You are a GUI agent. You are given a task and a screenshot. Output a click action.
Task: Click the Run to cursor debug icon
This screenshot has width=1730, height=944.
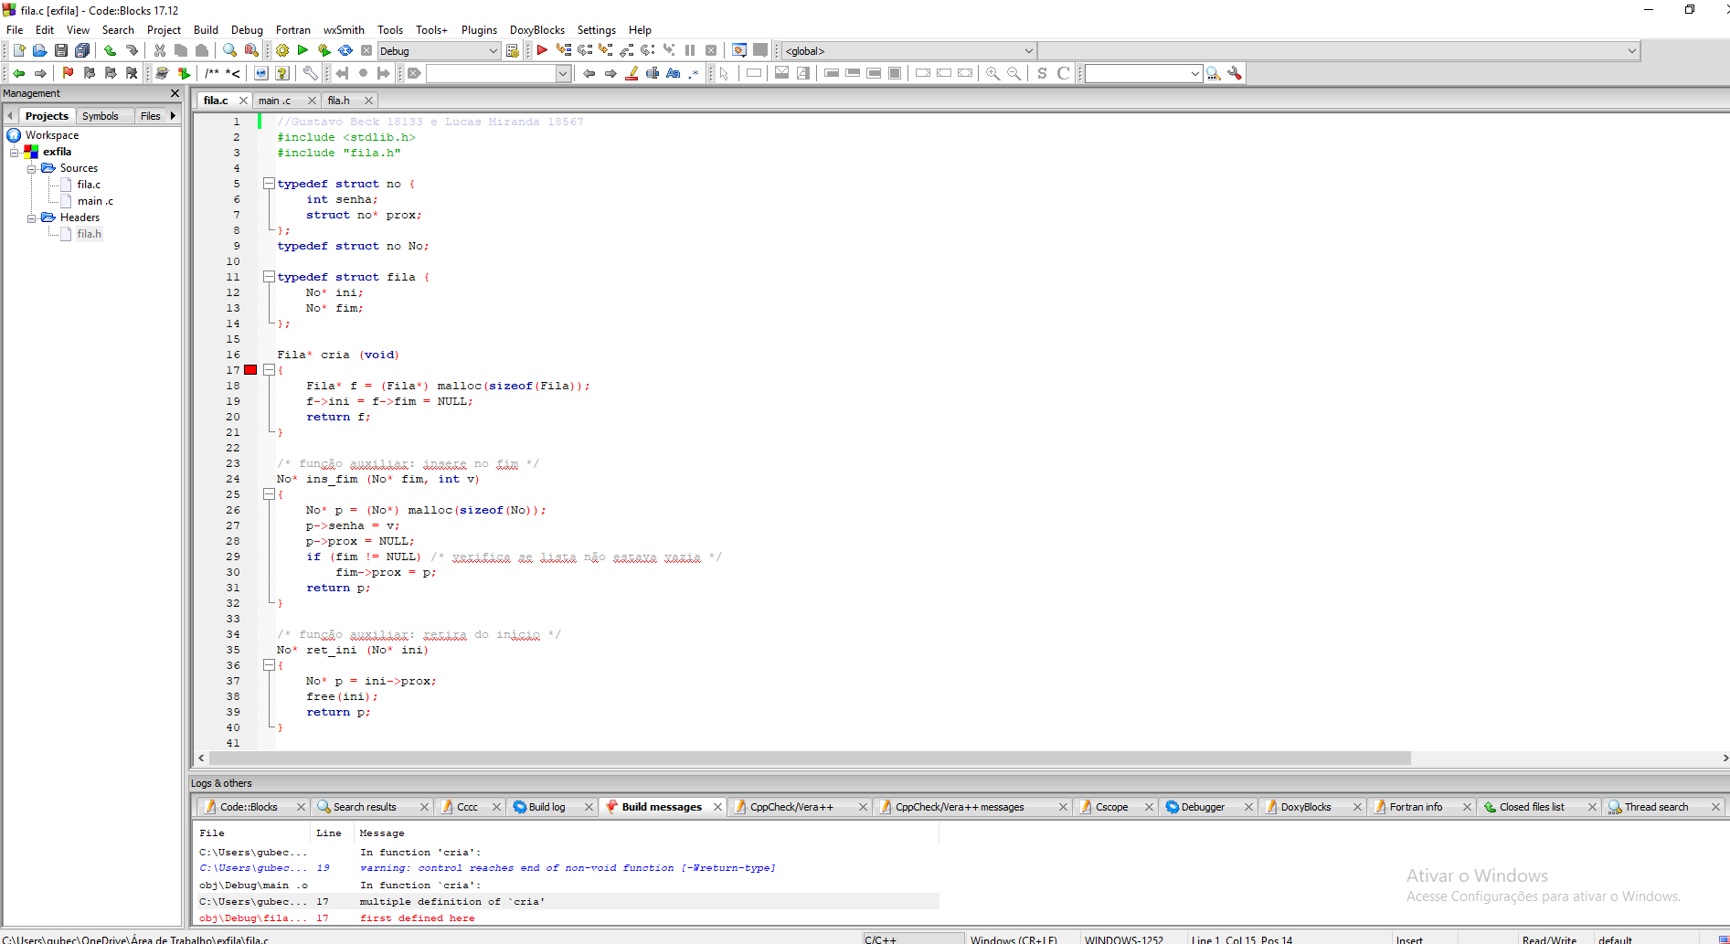563,50
